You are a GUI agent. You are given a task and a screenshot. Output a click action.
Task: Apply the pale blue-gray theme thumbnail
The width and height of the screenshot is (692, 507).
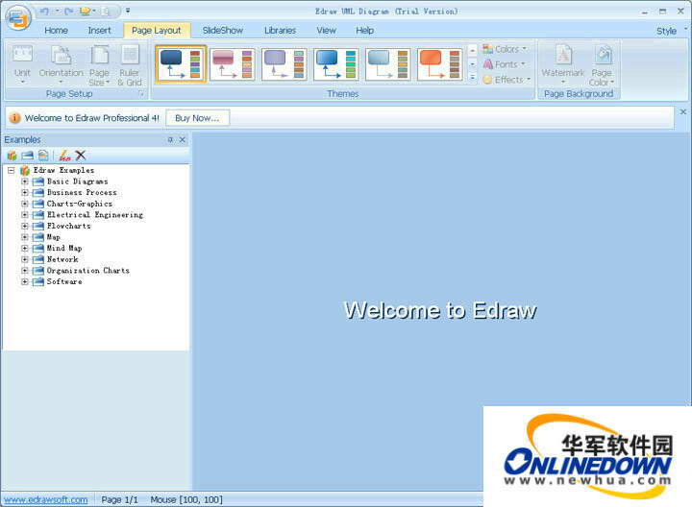(388, 64)
